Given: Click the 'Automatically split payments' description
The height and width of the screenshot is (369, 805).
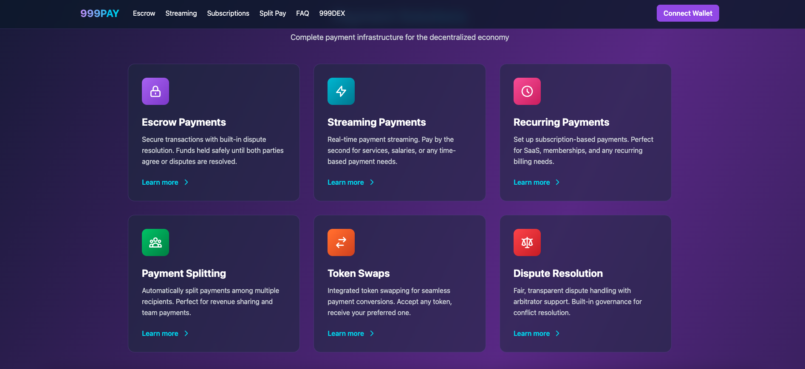Looking at the screenshot, I should 211,301.
